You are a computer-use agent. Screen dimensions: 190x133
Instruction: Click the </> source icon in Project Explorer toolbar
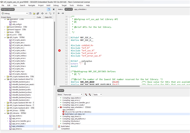[46, 13]
